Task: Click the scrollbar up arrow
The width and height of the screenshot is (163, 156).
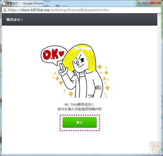Action: pyautogui.click(x=159, y=16)
